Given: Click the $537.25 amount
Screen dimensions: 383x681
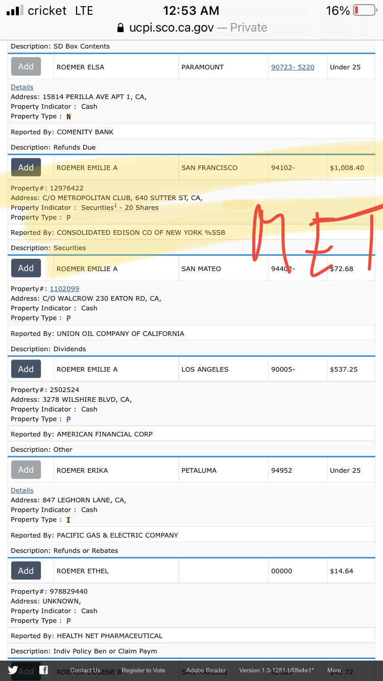Looking at the screenshot, I should pyautogui.click(x=345, y=370).
